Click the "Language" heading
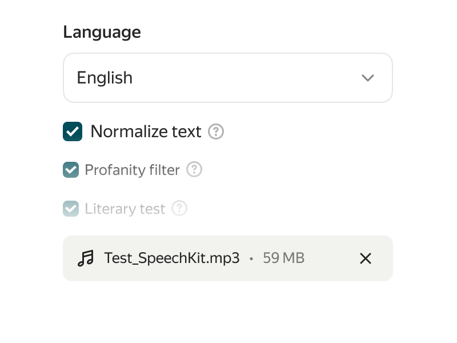Image resolution: width=457 pixels, height=343 pixels. click(x=102, y=32)
